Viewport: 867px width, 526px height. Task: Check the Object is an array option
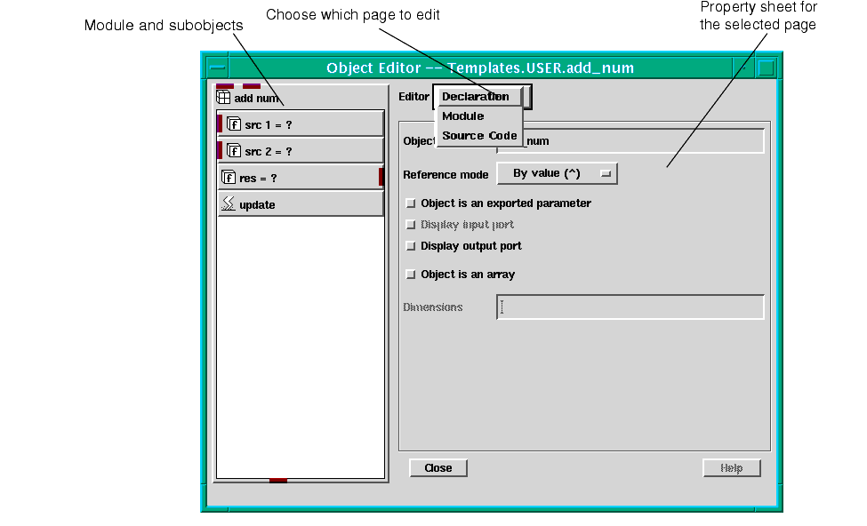click(x=411, y=275)
